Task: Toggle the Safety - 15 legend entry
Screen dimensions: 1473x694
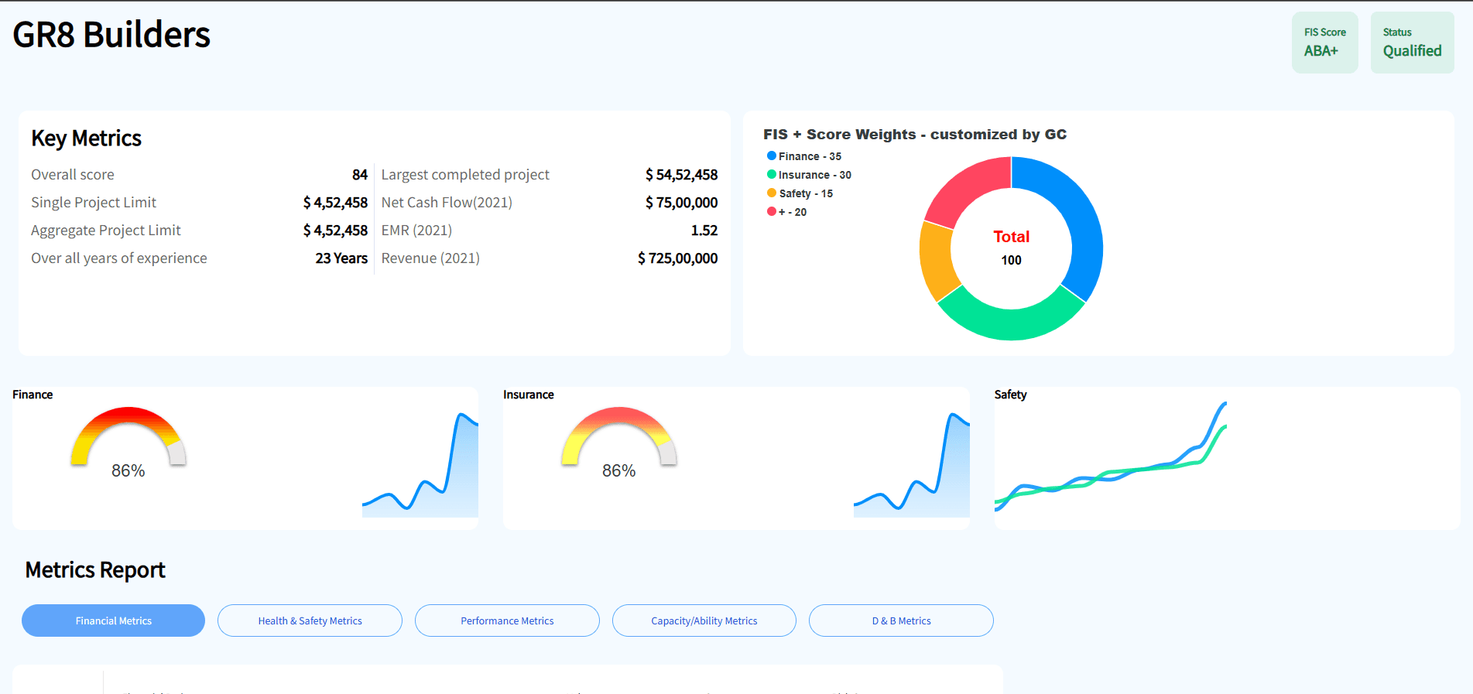Action: (800, 193)
